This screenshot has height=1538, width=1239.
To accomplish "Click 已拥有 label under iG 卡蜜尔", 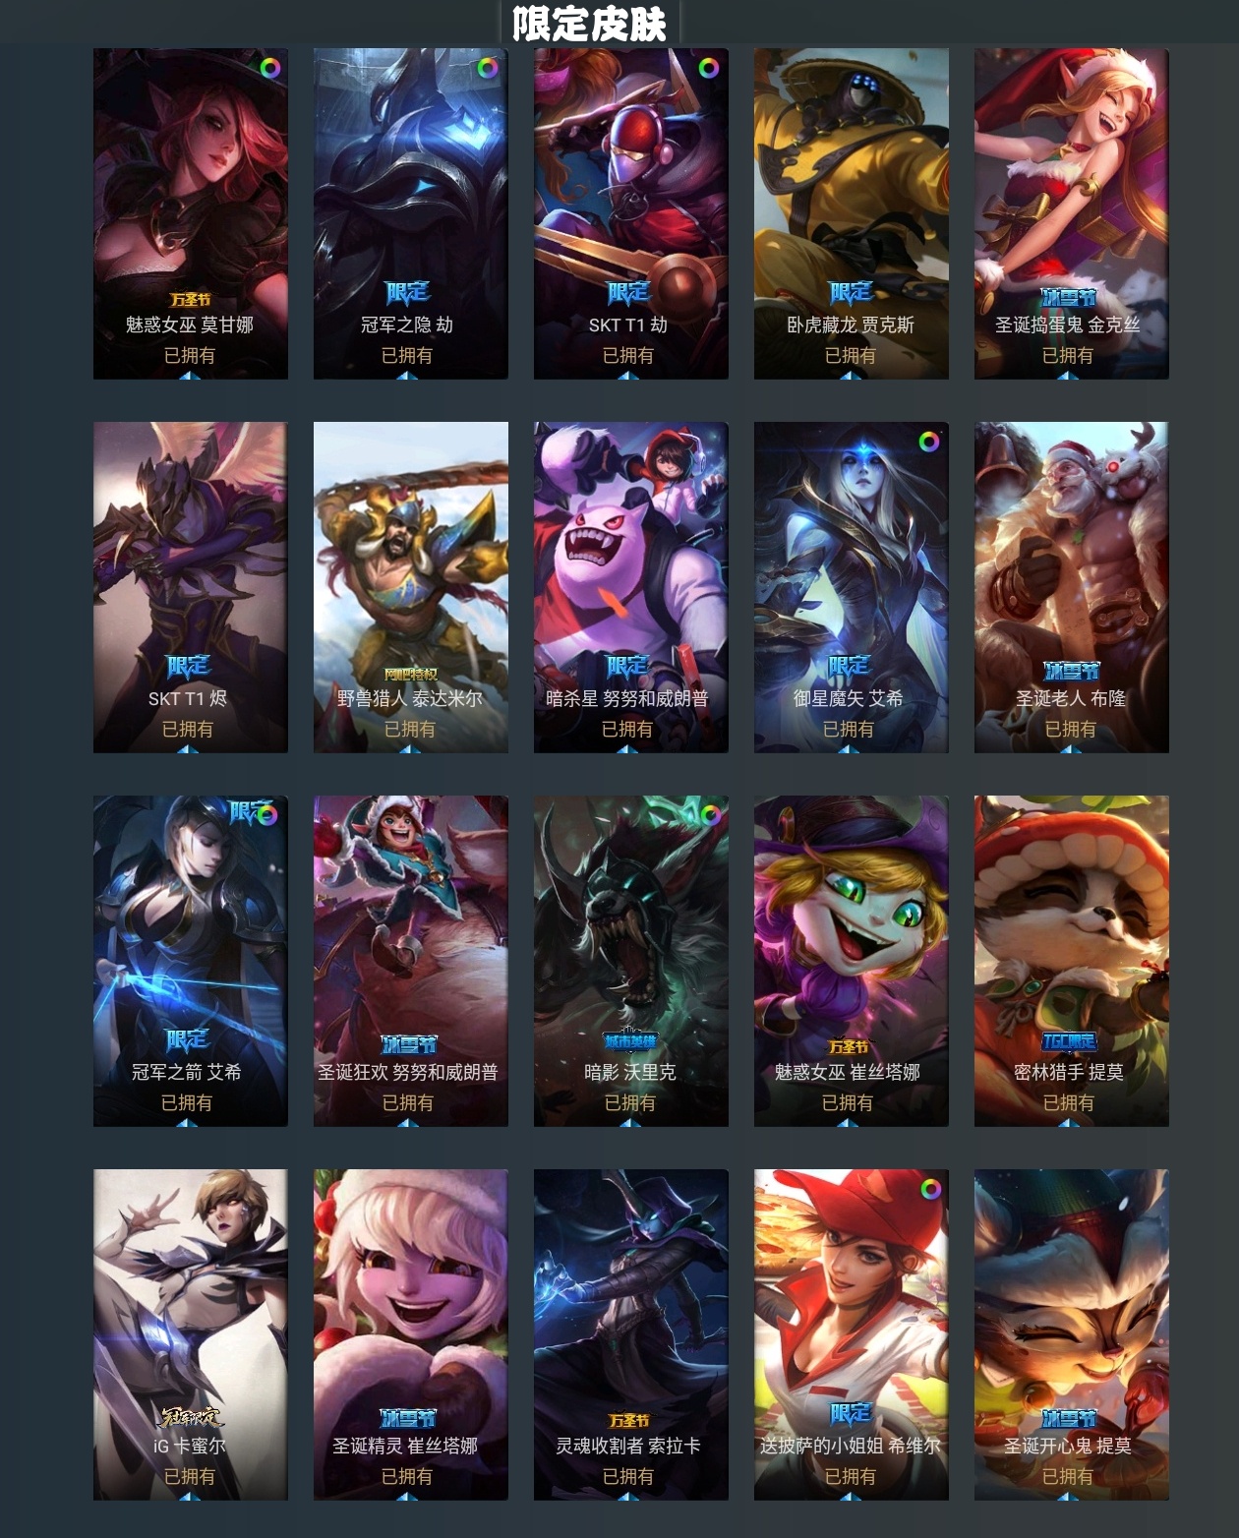I will coord(189,1476).
